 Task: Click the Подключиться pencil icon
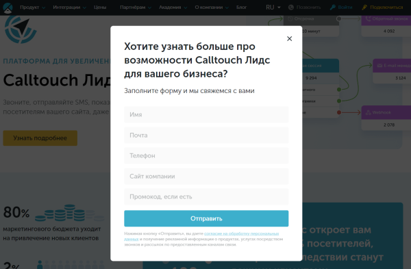[364, 8]
